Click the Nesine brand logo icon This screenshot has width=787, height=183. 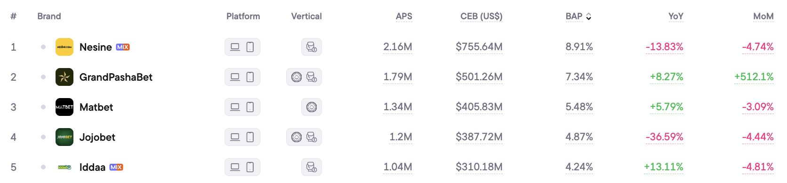pos(64,47)
